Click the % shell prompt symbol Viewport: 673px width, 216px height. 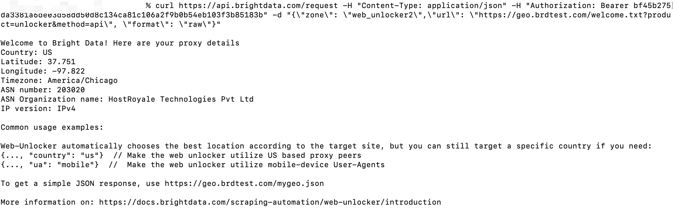coord(148,6)
